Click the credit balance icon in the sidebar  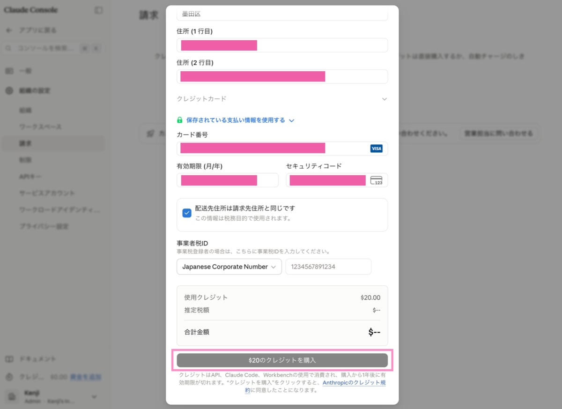tap(9, 377)
